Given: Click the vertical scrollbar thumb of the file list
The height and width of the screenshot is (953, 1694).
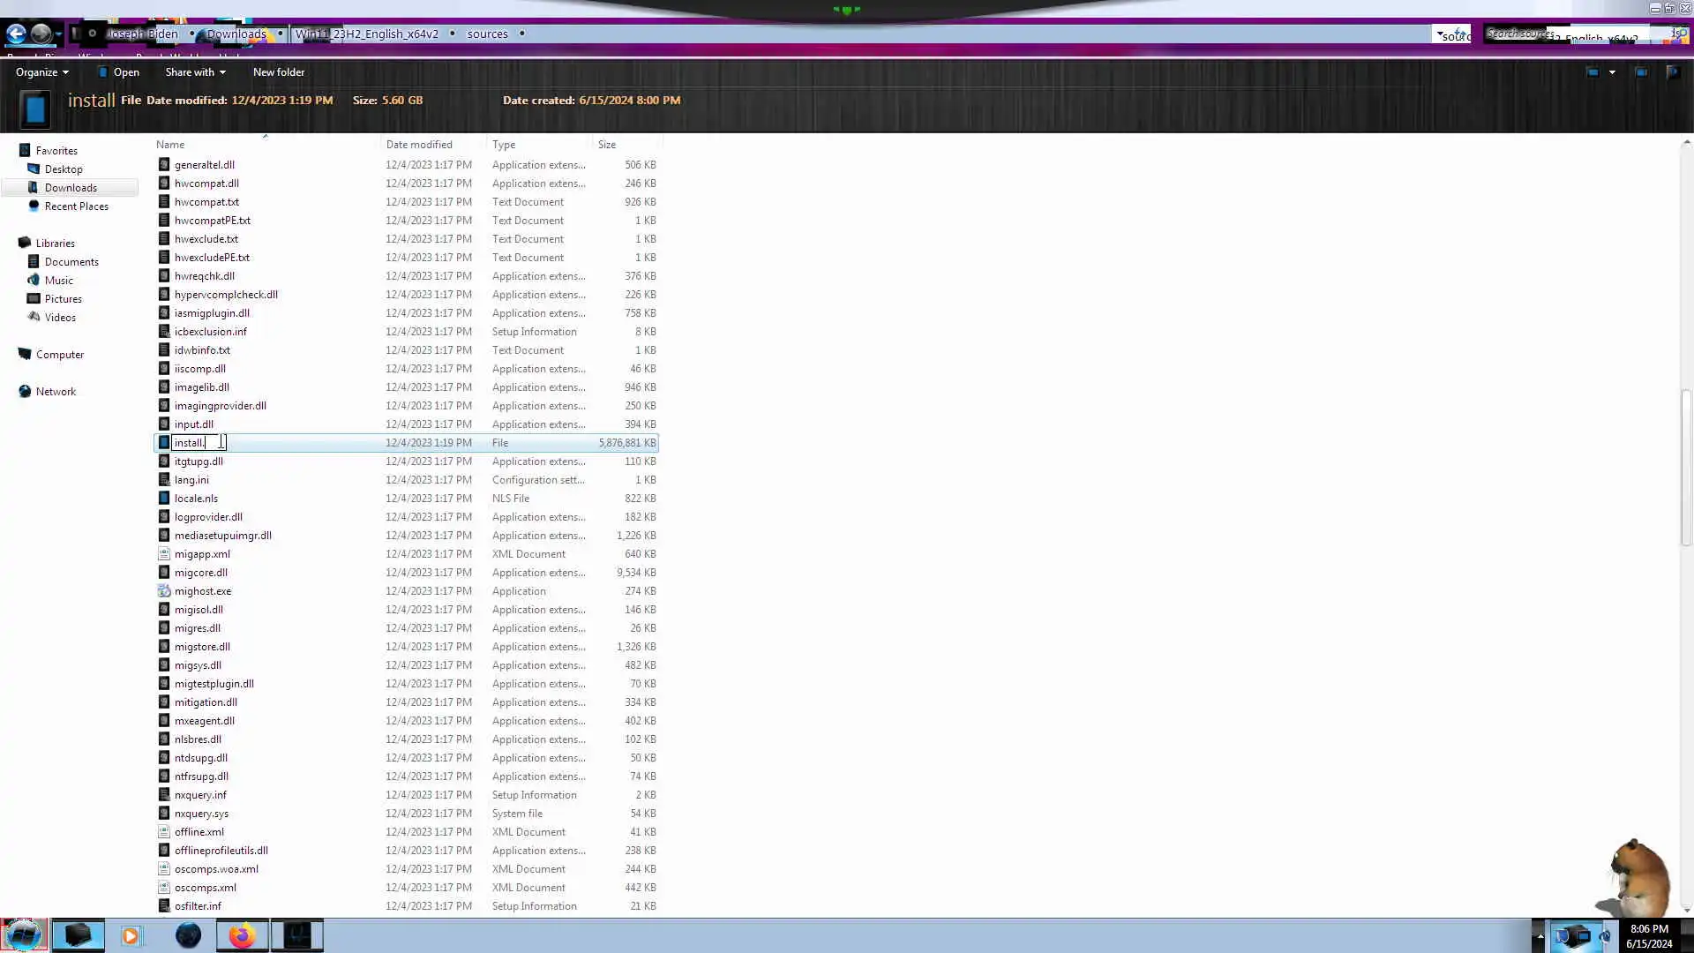Looking at the screenshot, I should pyautogui.click(x=1686, y=468).
